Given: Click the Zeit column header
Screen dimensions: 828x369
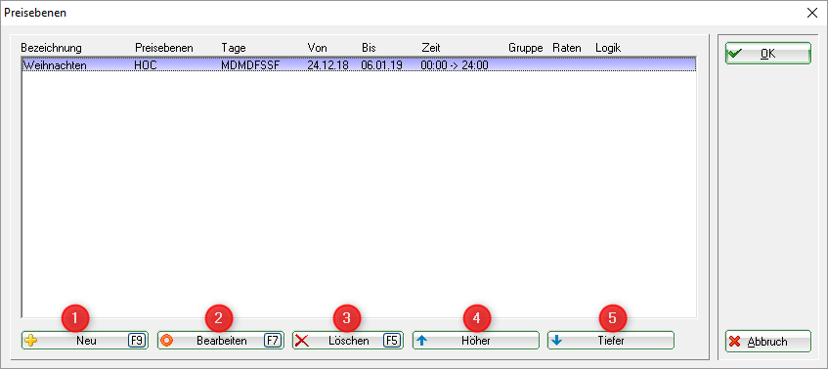Looking at the screenshot, I should tap(431, 48).
